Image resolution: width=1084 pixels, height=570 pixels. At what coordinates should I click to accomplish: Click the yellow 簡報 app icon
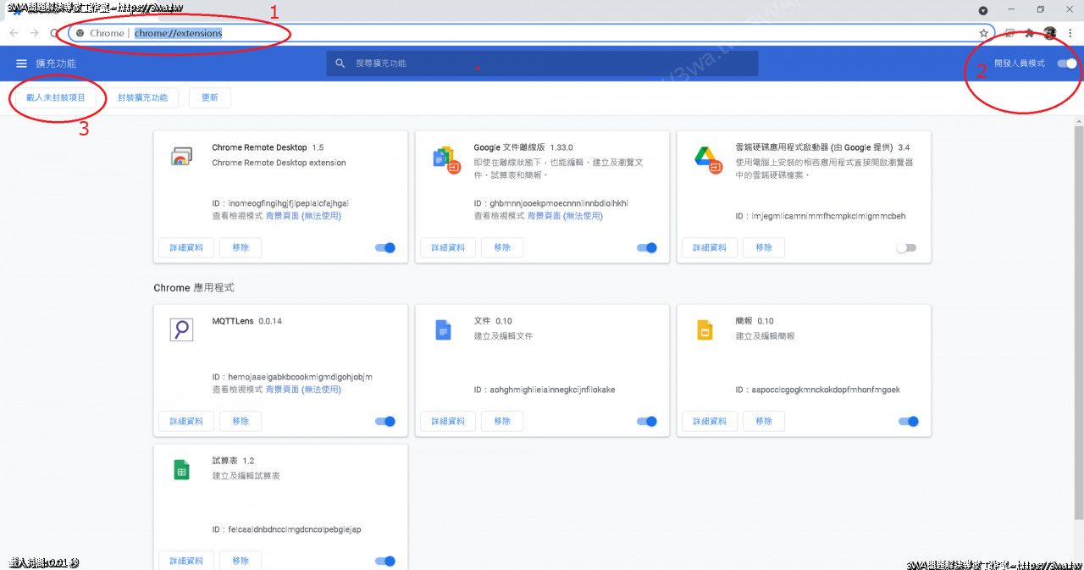tap(705, 329)
